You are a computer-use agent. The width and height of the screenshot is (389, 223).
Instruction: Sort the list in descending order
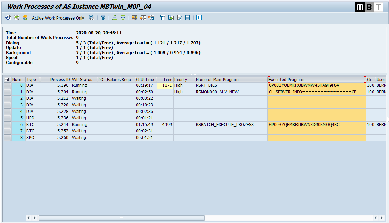point(122,17)
